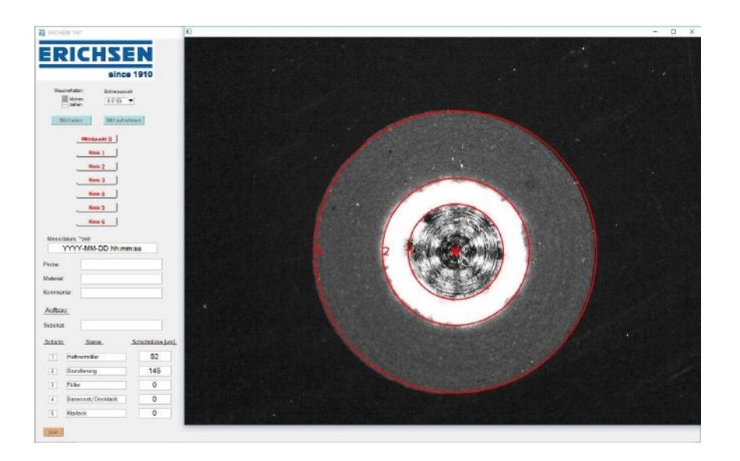Screen dimensions: 740x461
Task: Maximize the image viewer window
Action: (x=673, y=31)
